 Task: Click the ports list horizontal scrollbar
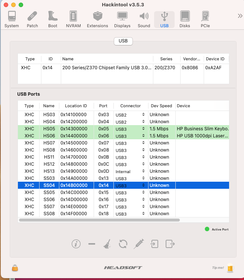[99, 220]
